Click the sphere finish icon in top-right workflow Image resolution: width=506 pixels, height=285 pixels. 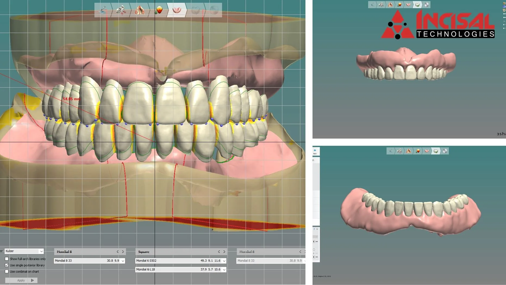click(426, 5)
